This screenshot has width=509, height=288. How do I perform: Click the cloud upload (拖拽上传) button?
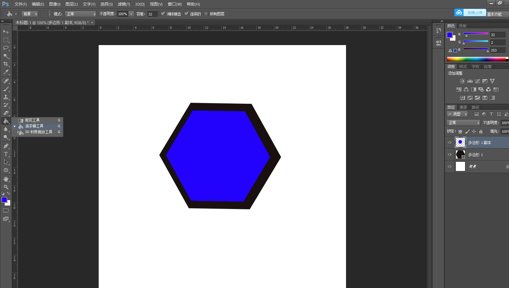pos(470,13)
